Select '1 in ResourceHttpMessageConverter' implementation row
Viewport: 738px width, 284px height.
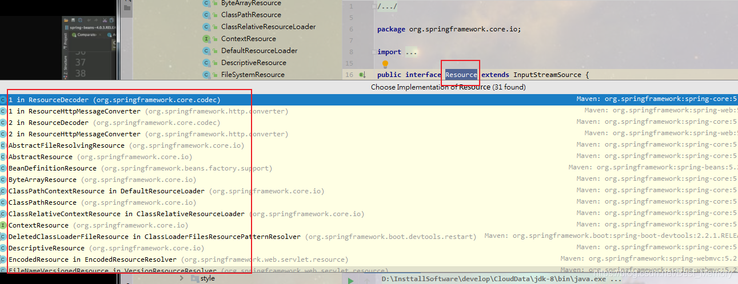(x=369, y=111)
